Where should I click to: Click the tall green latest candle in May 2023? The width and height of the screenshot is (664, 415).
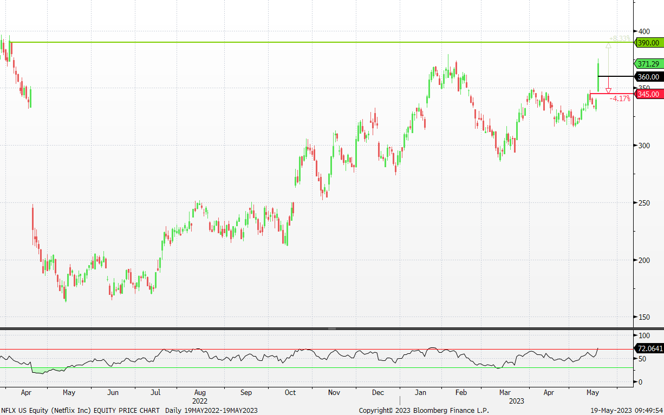[x=598, y=76]
